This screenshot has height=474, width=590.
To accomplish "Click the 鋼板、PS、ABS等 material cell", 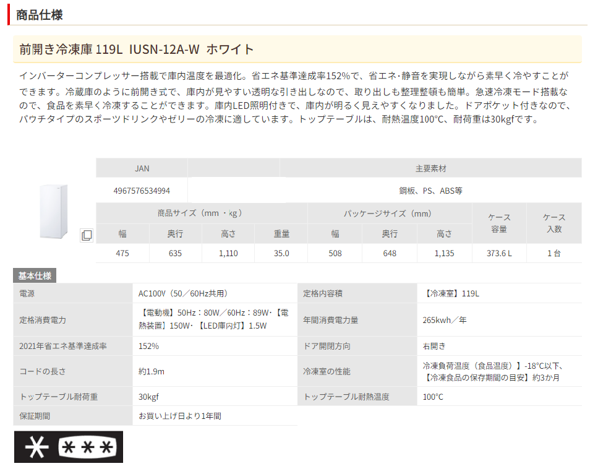I will [x=430, y=191].
